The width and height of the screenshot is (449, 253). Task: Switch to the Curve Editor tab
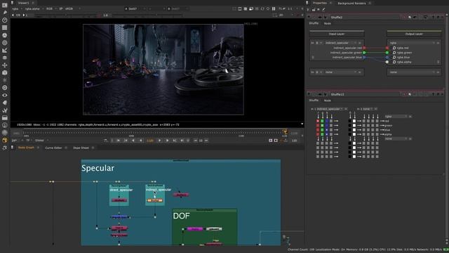(x=53, y=148)
